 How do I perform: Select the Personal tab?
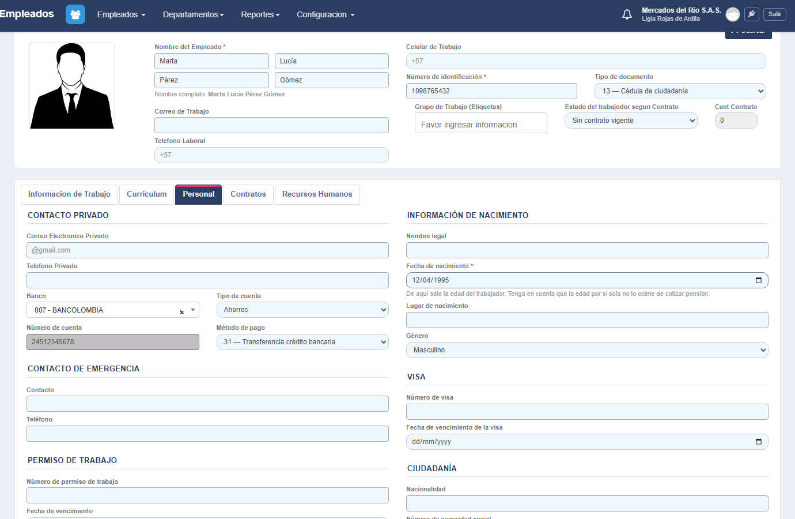click(199, 194)
